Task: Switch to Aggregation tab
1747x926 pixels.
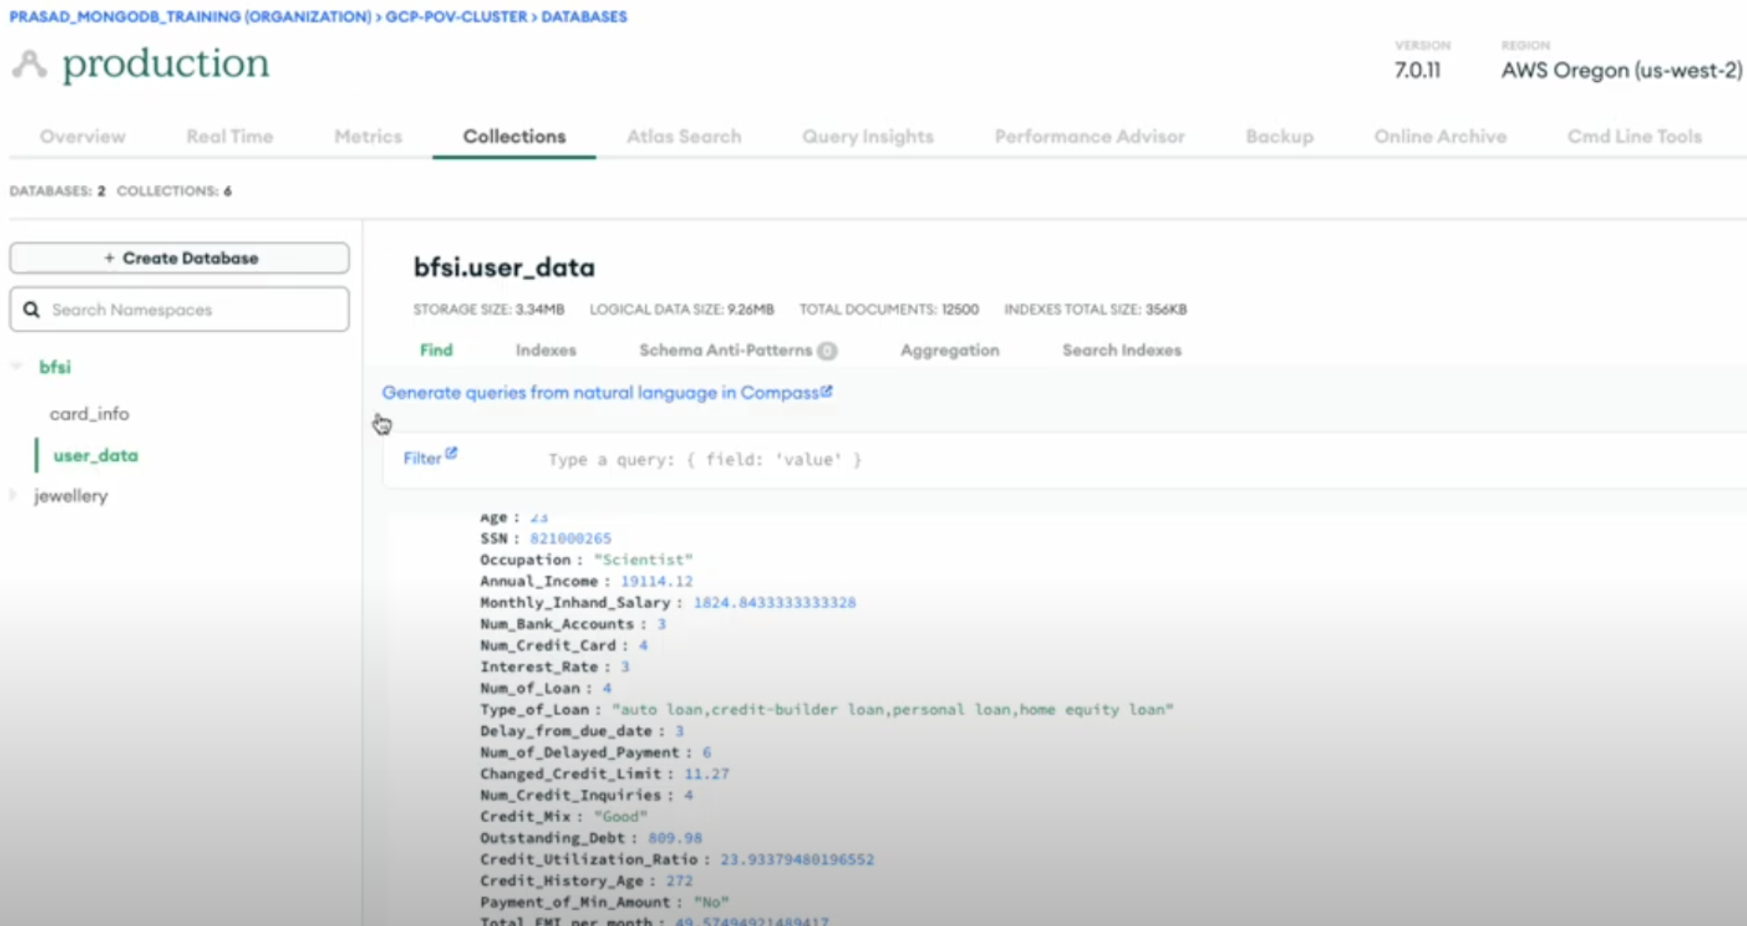Action: tap(950, 350)
